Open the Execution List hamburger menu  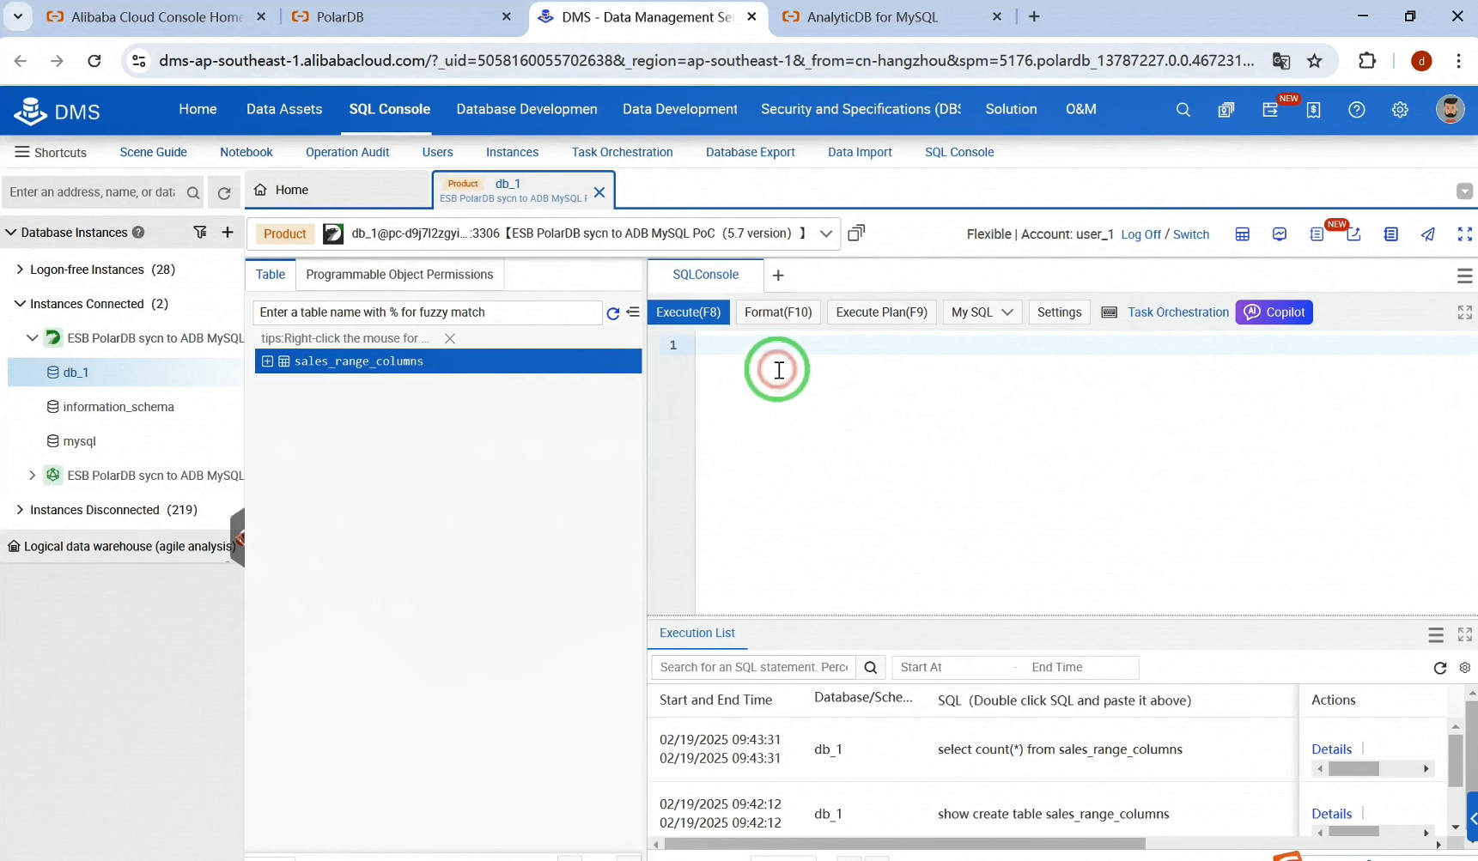[x=1436, y=635]
